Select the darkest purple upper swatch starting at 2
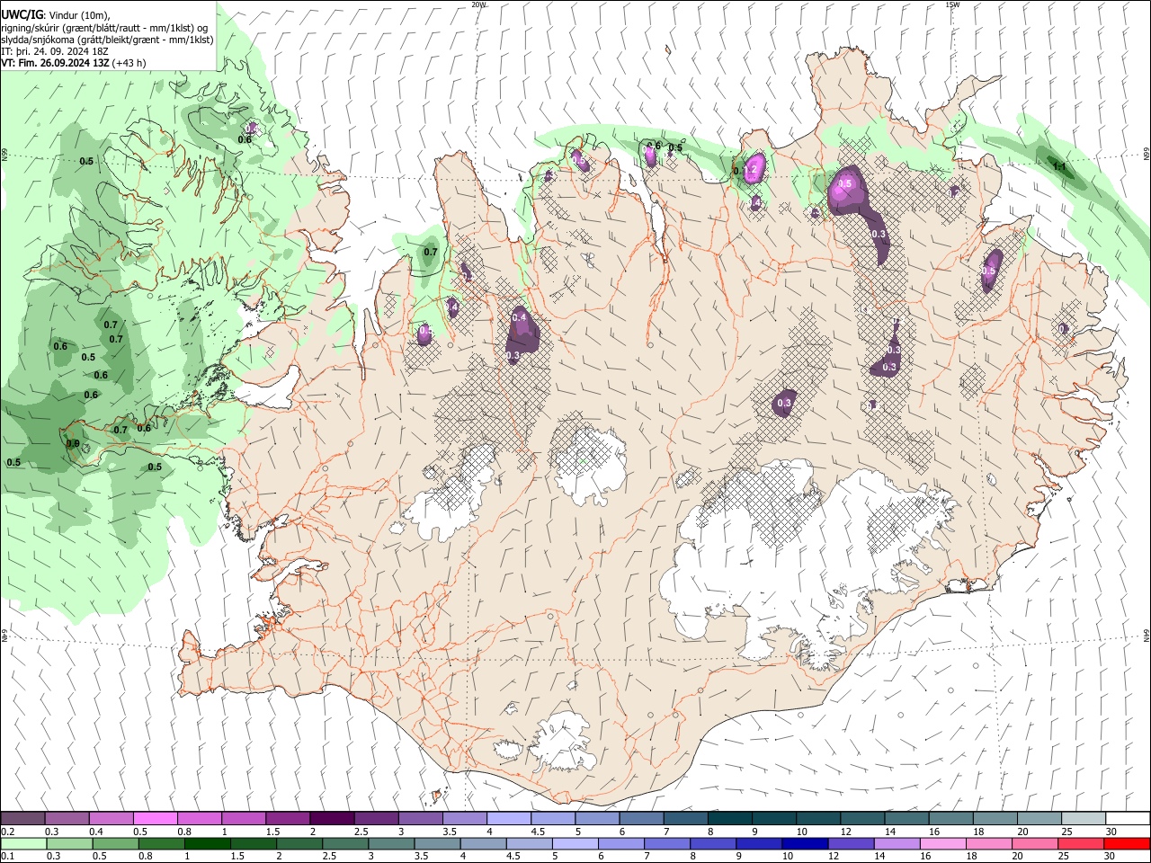This screenshot has height=863, width=1151. (x=331, y=818)
